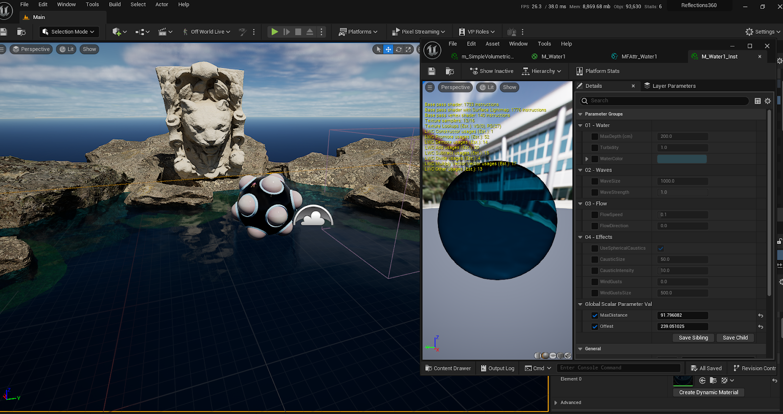
Task: Enable the FlowSpeed override checkbox
Action: (x=595, y=215)
